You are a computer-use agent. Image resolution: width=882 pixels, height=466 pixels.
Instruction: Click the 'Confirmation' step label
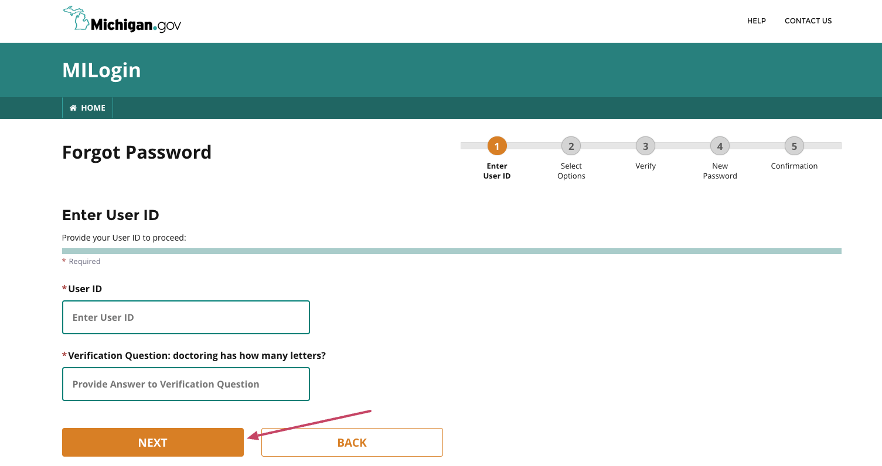coord(794,166)
